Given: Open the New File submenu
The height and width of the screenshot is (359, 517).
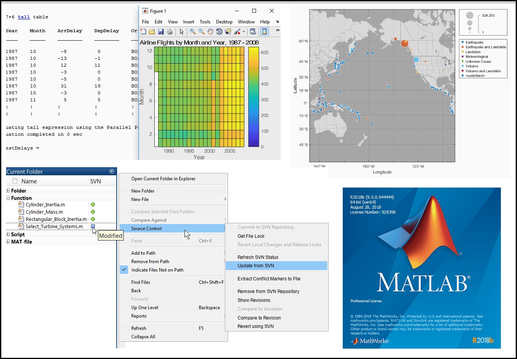Looking at the screenshot, I should 173,199.
